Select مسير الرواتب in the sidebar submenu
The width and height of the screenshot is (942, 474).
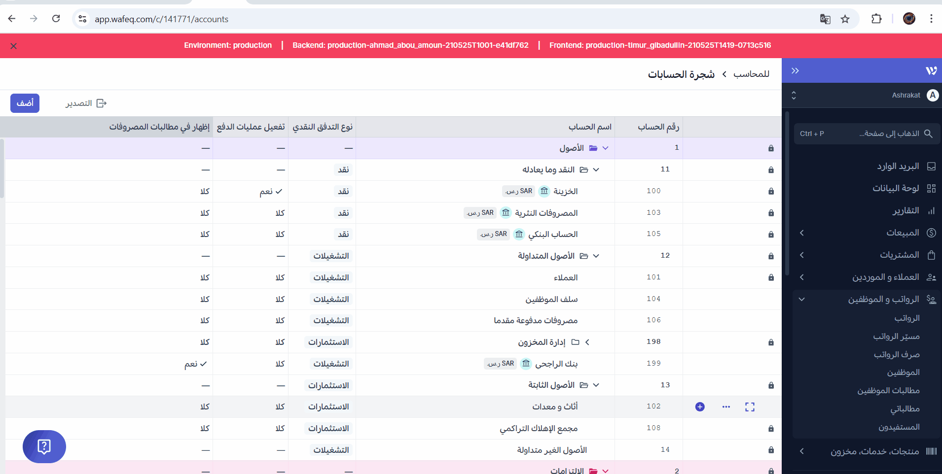coord(896,337)
